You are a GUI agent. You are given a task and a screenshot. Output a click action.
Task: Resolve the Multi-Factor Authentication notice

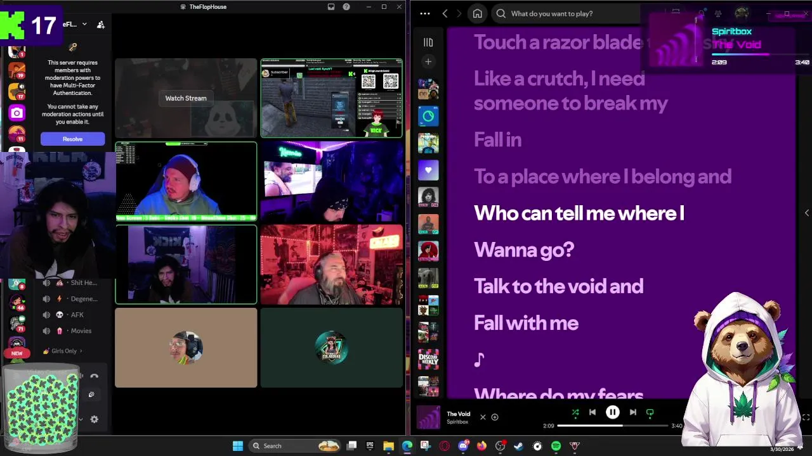pos(72,139)
